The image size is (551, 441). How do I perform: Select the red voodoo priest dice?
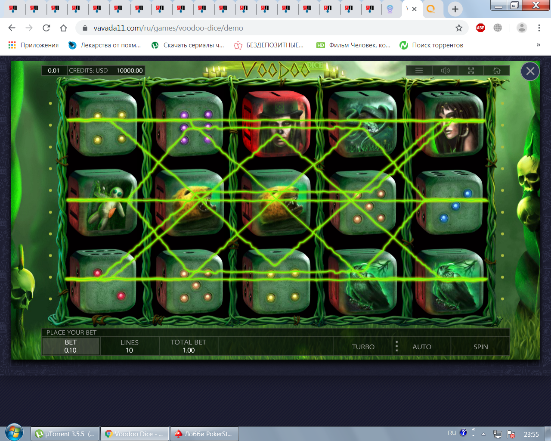(276, 124)
